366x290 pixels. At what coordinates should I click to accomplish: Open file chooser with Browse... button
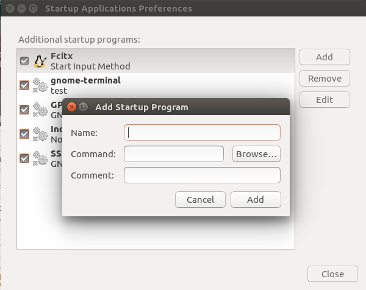(256, 154)
